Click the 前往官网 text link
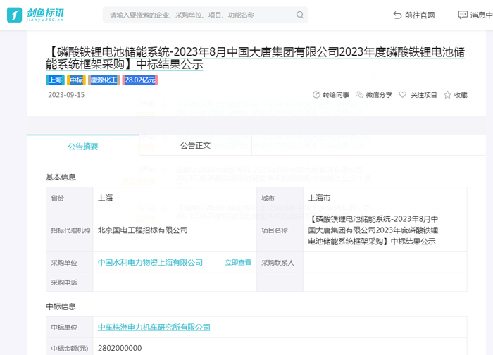The width and height of the screenshot is (493, 355). click(420, 15)
